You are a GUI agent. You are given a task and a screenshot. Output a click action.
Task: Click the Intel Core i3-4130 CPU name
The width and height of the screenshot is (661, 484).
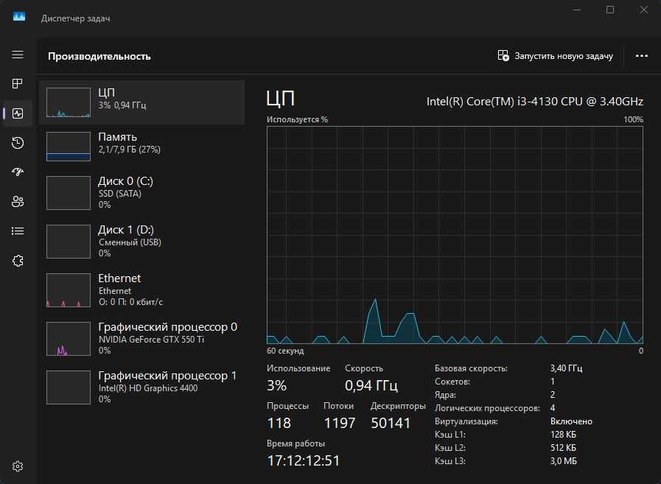534,101
